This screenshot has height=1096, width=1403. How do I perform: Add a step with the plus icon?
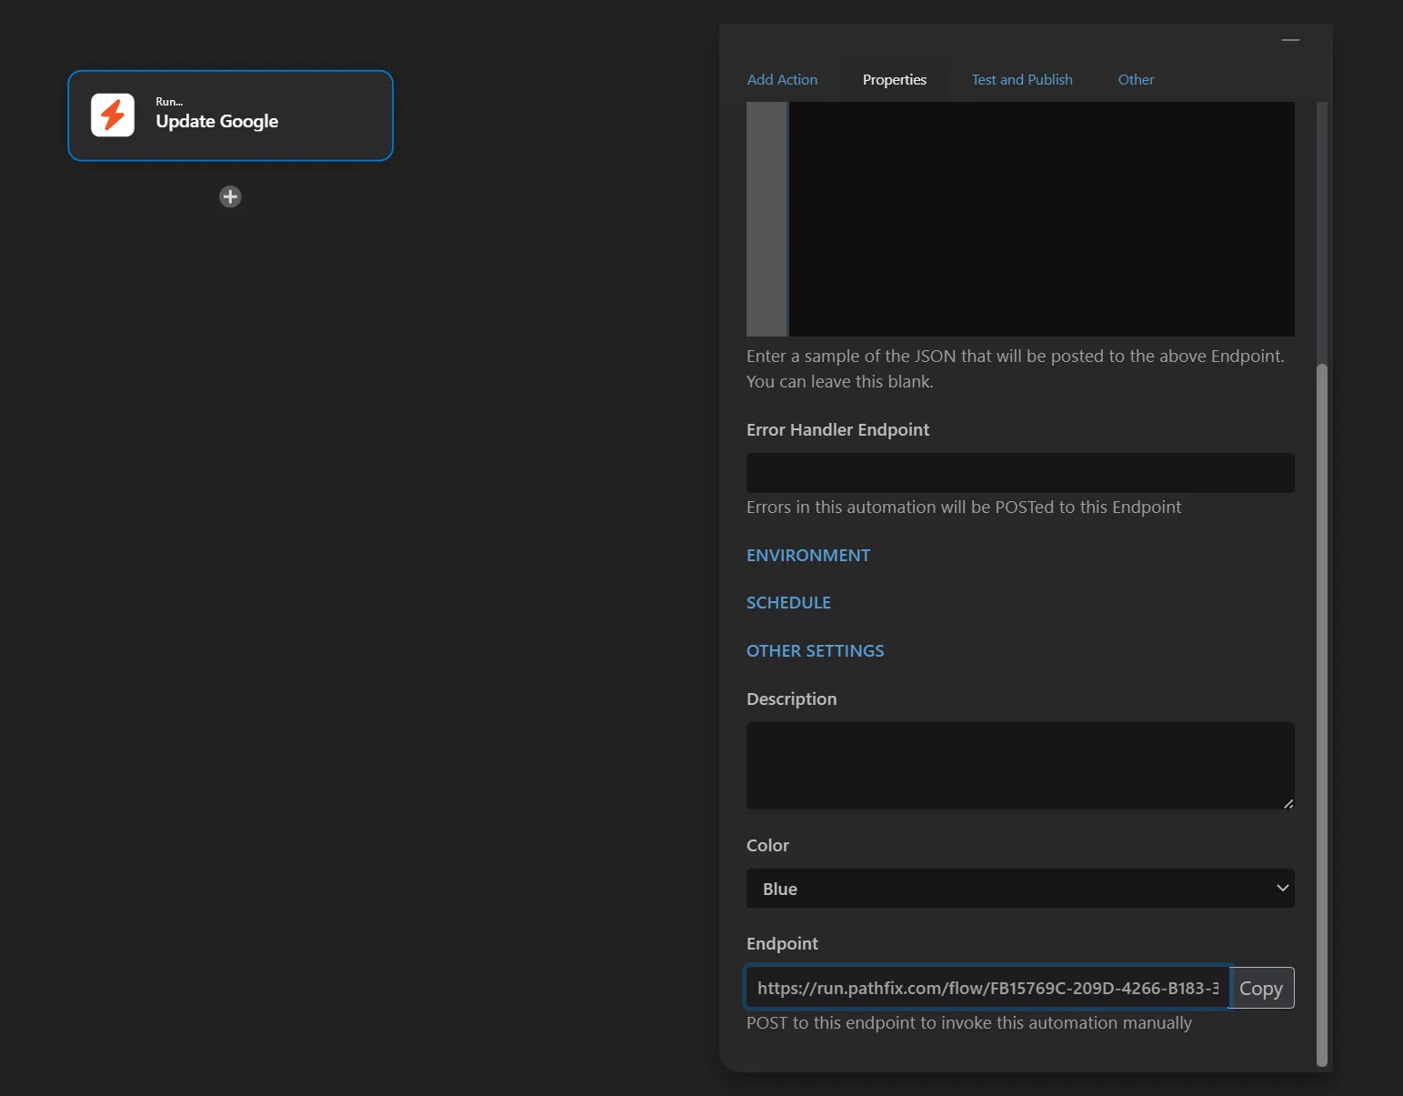[230, 196]
